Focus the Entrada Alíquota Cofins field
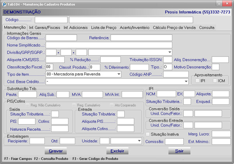The height and width of the screenshot is (164, 234). coord(126,129)
